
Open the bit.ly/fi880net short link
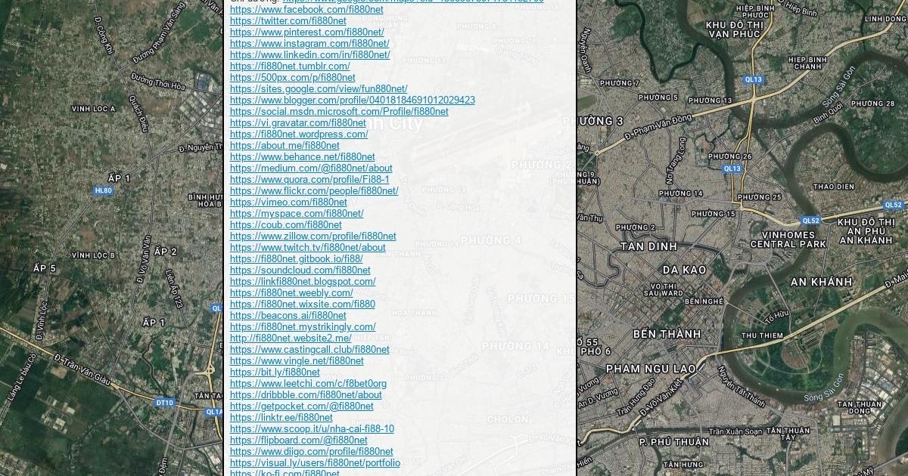coord(275,372)
